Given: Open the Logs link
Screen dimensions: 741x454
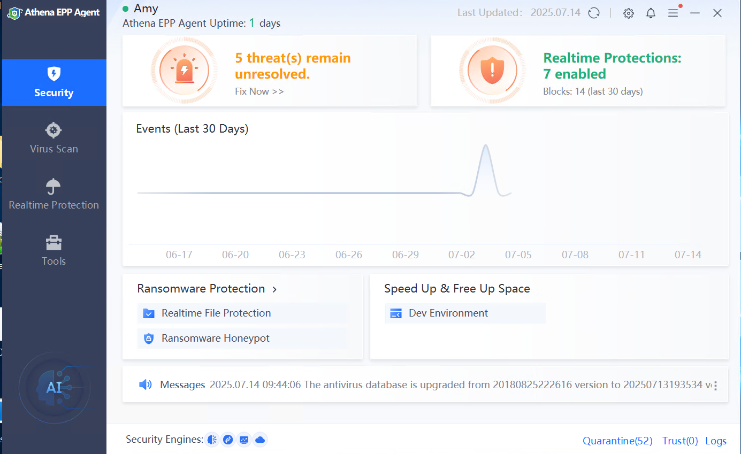Looking at the screenshot, I should click(716, 441).
